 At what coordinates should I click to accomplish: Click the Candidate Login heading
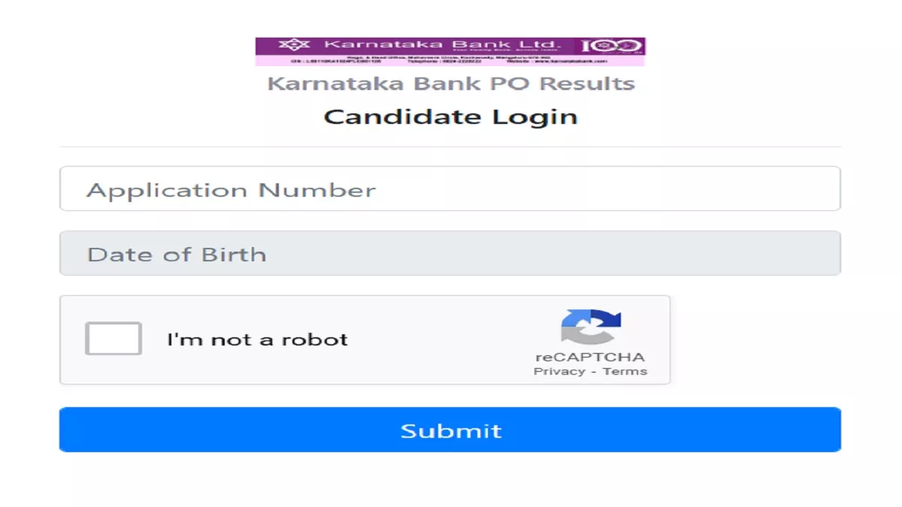451,116
